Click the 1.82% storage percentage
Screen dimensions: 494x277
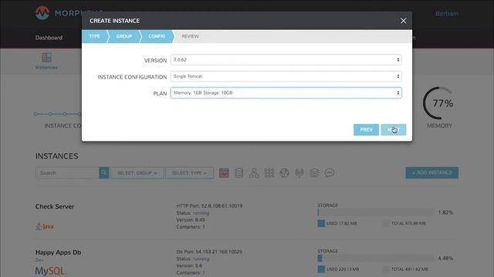pyautogui.click(x=445, y=212)
